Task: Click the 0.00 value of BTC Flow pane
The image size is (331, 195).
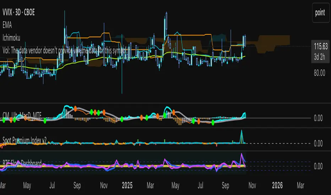Action: [x=318, y=166]
